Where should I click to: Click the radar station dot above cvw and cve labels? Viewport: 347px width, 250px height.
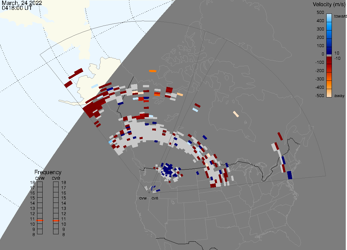(x=149, y=192)
